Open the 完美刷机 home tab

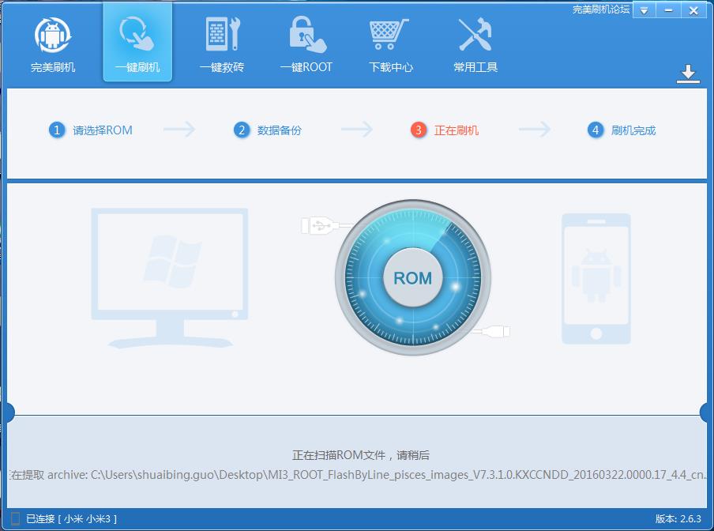(53, 45)
